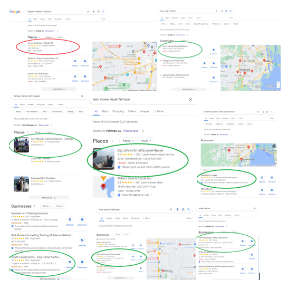Screen dimensions: 297x289
Task: Clear the body shop mobile al search query
Action: [216, 11]
